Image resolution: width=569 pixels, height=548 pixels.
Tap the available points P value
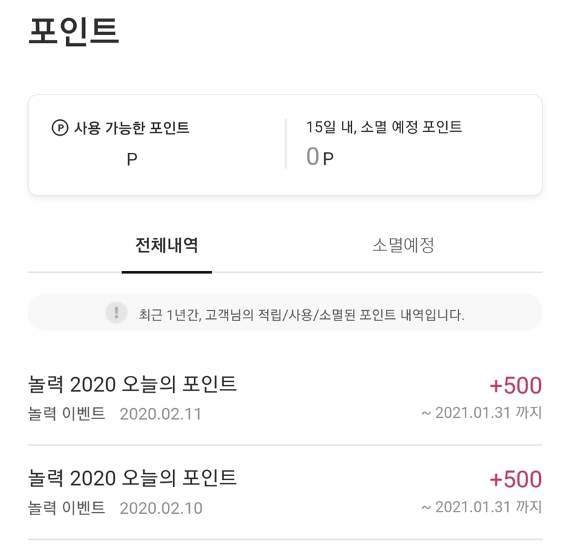click(x=131, y=159)
